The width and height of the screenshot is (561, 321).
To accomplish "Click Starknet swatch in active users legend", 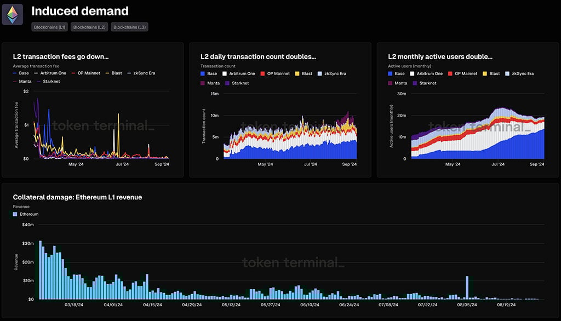I will [x=415, y=83].
